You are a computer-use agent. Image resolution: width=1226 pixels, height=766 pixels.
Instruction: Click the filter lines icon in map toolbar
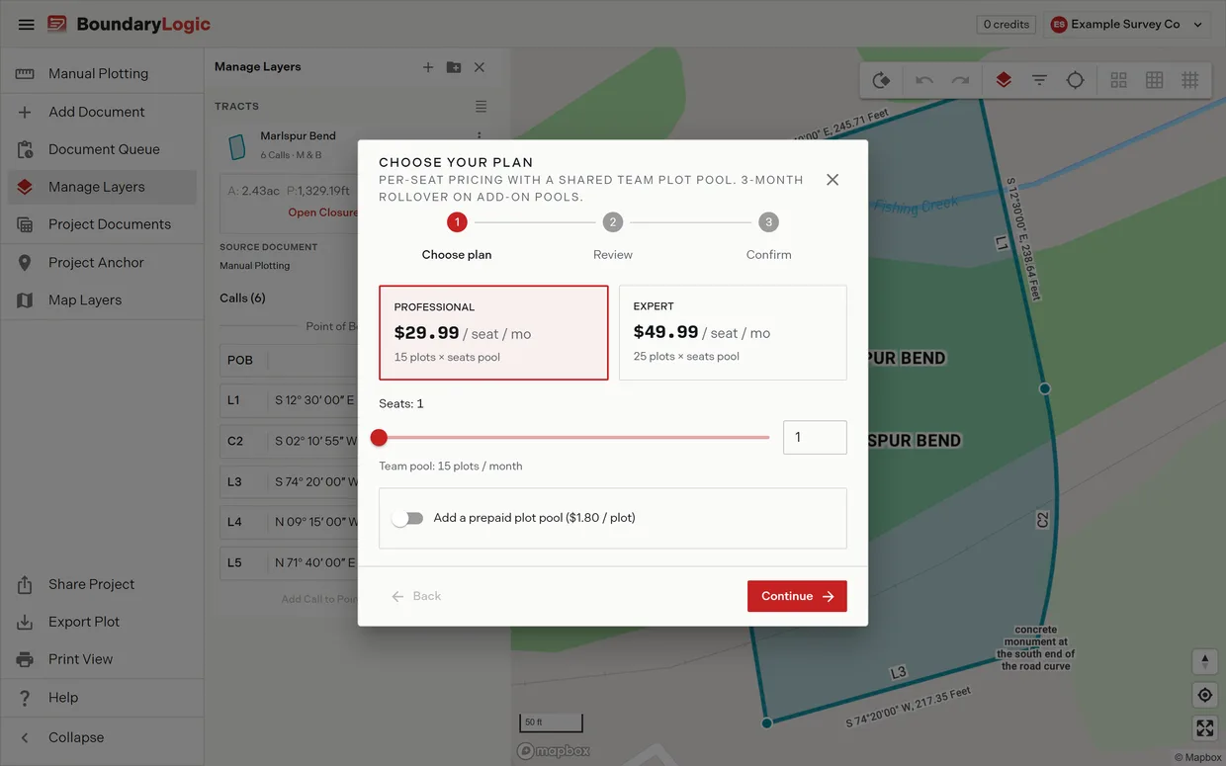[1039, 80]
